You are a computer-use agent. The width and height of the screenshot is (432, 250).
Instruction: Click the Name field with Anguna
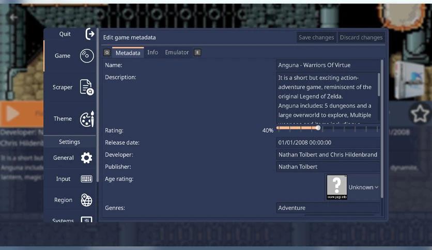tap(328, 65)
